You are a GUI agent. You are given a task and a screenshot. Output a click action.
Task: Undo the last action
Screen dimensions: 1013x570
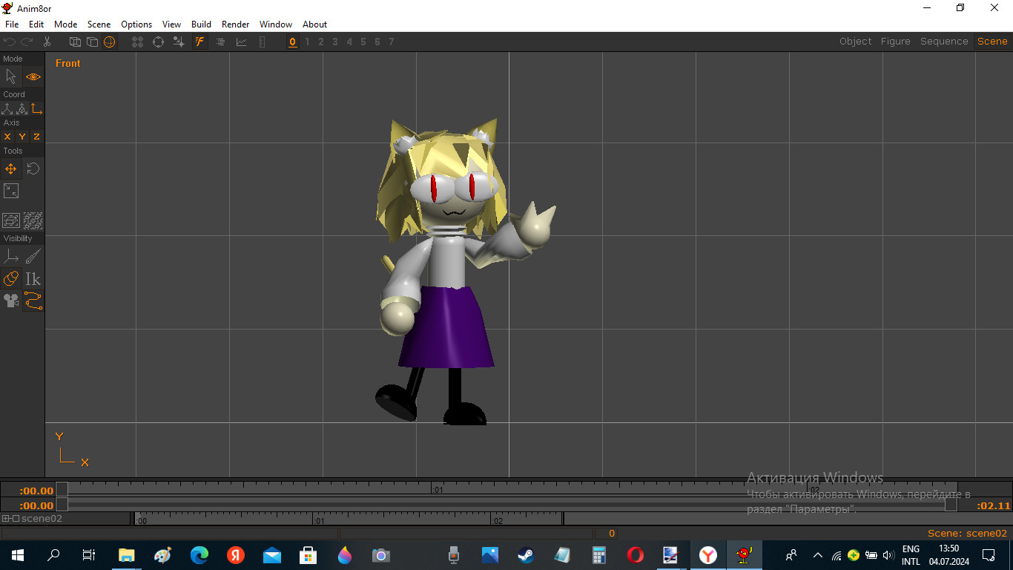tap(9, 42)
